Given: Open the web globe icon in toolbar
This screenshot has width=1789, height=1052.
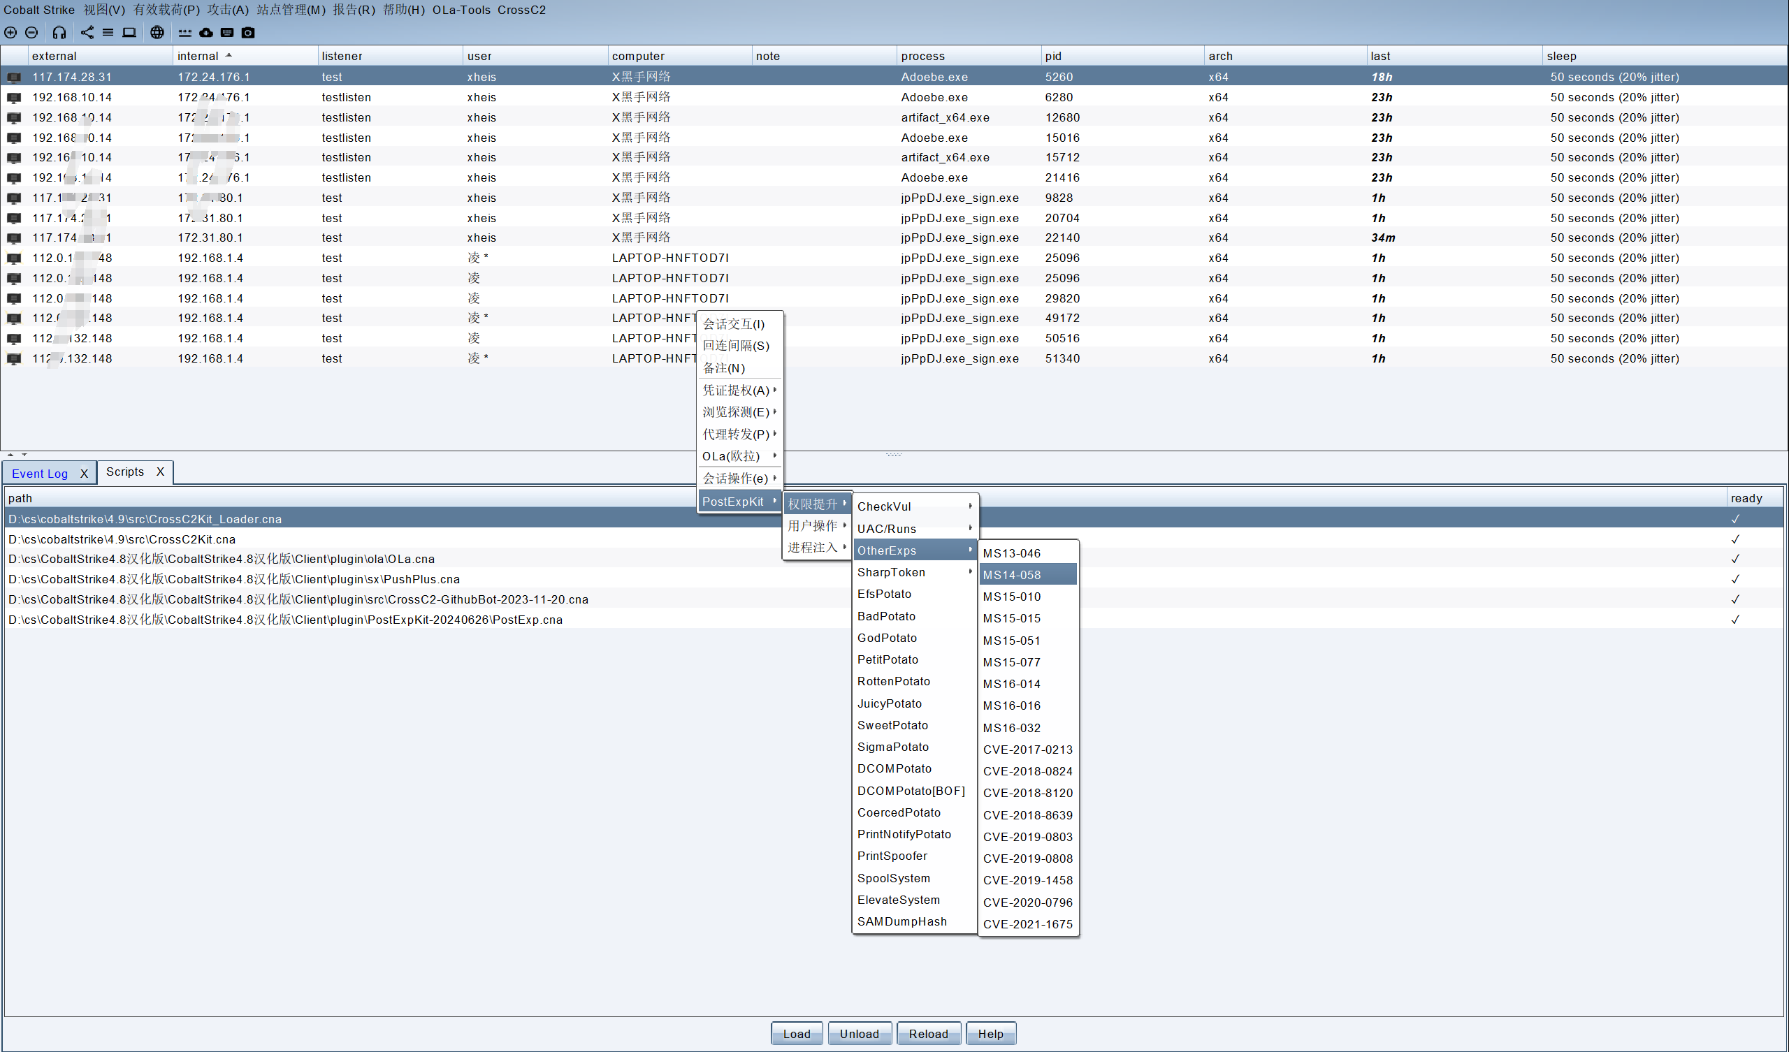Looking at the screenshot, I should click(157, 33).
